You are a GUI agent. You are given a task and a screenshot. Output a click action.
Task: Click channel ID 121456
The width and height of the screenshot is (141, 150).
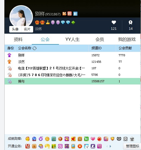pyautogui.click(x=96, y=62)
